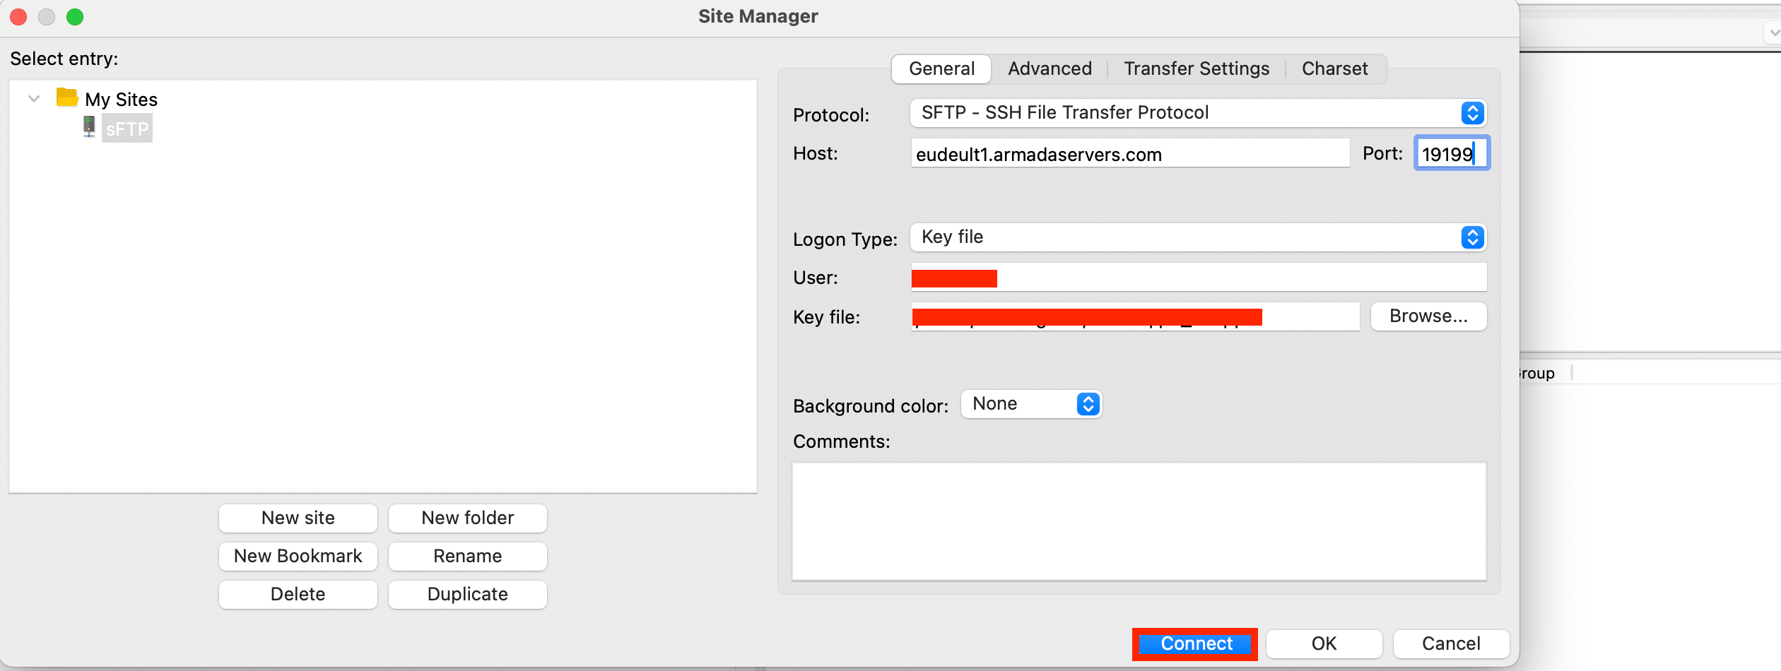Viewport: 1781px width, 671px height.
Task: Click the Duplicate button
Action: pos(468,594)
